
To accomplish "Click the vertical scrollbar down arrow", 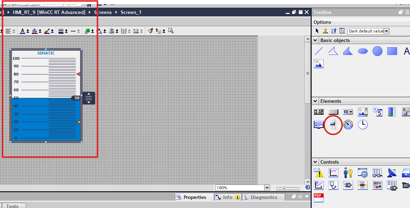I will [307, 182].
